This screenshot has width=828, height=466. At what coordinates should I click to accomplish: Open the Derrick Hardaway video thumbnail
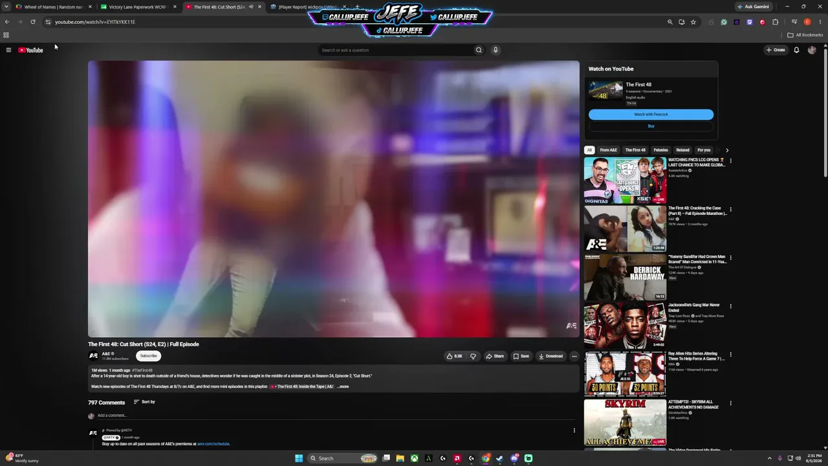point(625,277)
